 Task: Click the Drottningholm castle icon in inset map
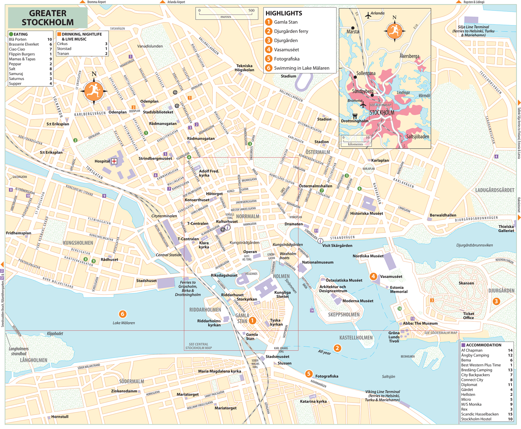click(355, 116)
